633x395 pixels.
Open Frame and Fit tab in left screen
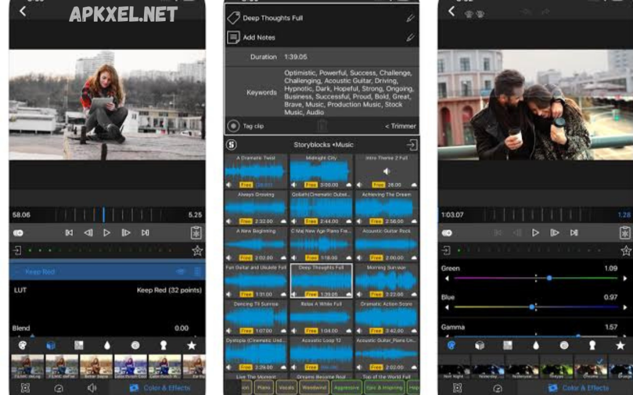(25, 388)
